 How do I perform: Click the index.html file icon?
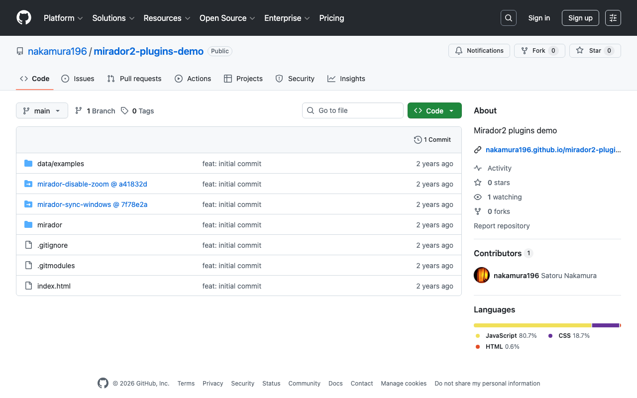pyautogui.click(x=28, y=286)
